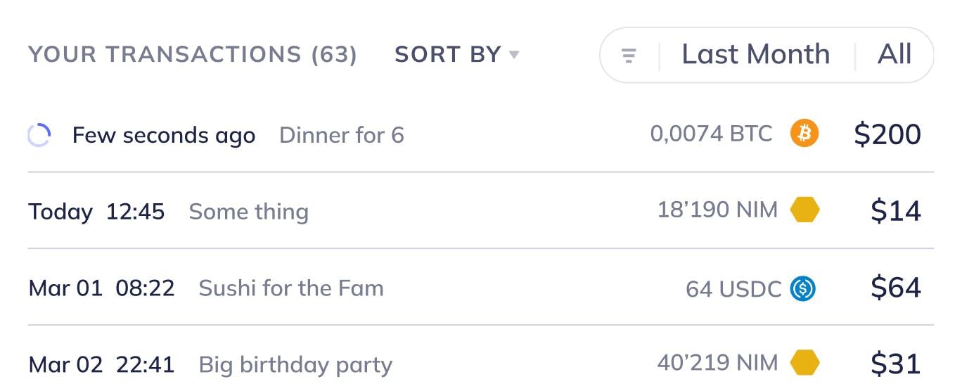Expand the SORT BY dropdown arrow
The height and width of the screenshot is (391, 962).
[514, 54]
